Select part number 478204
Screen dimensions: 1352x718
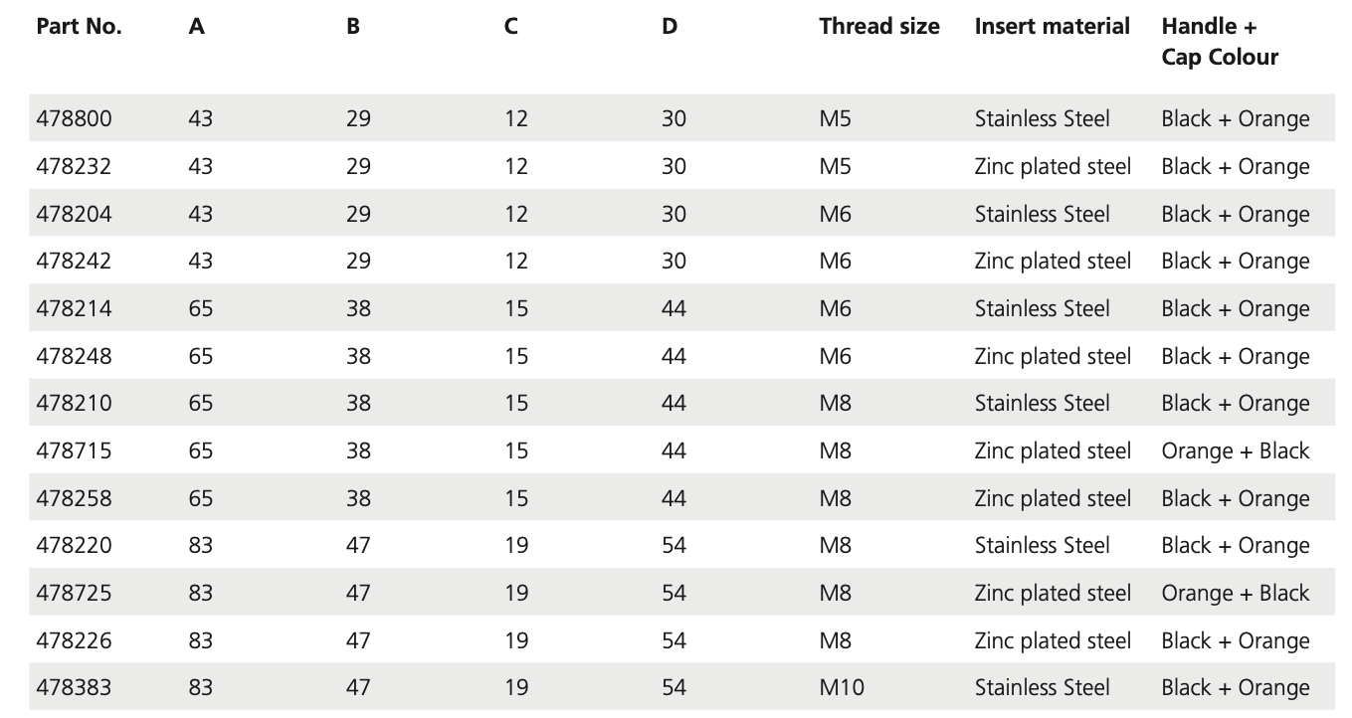click(75, 215)
